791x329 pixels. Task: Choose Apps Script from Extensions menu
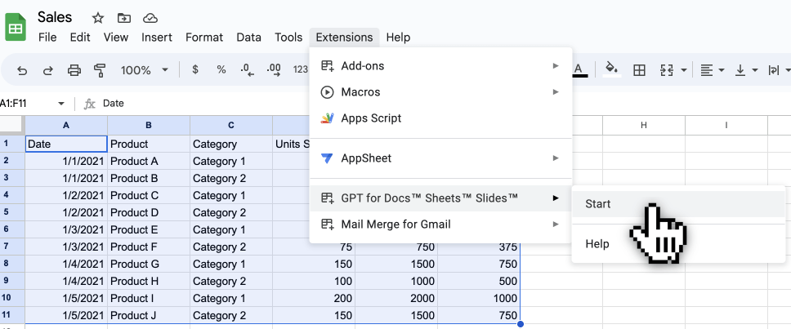371,118
